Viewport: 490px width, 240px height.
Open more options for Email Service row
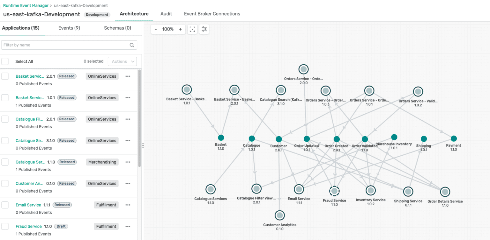(x=128, y=205)
